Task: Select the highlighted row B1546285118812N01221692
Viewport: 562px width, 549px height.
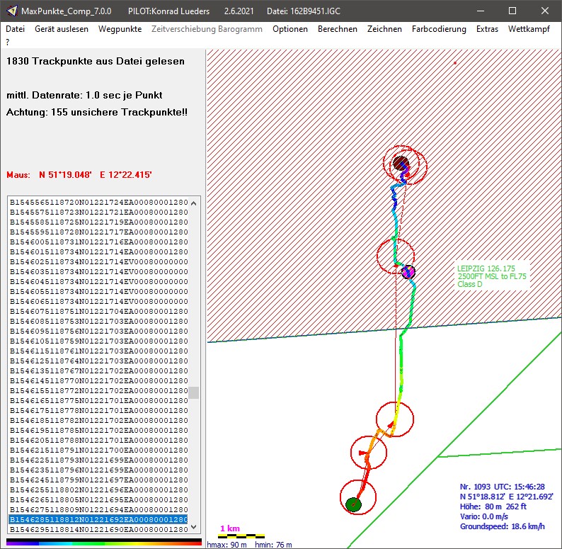Action: click(98, 519)
